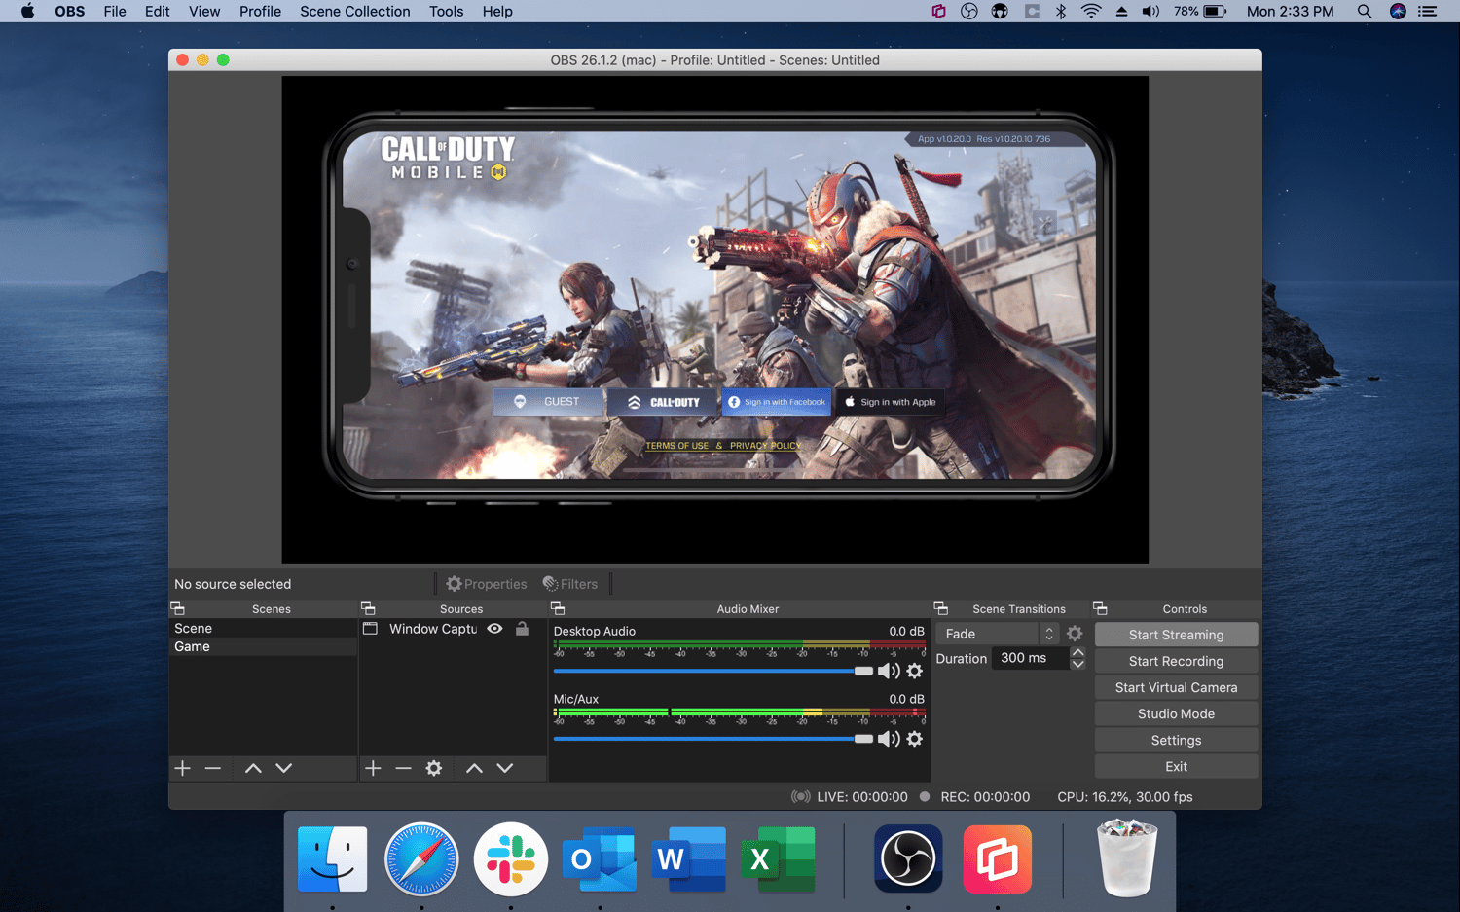Remove a scene with the minus icon
The height and width of the screenshot is (912, 1460).
click(x=213, y=768)
